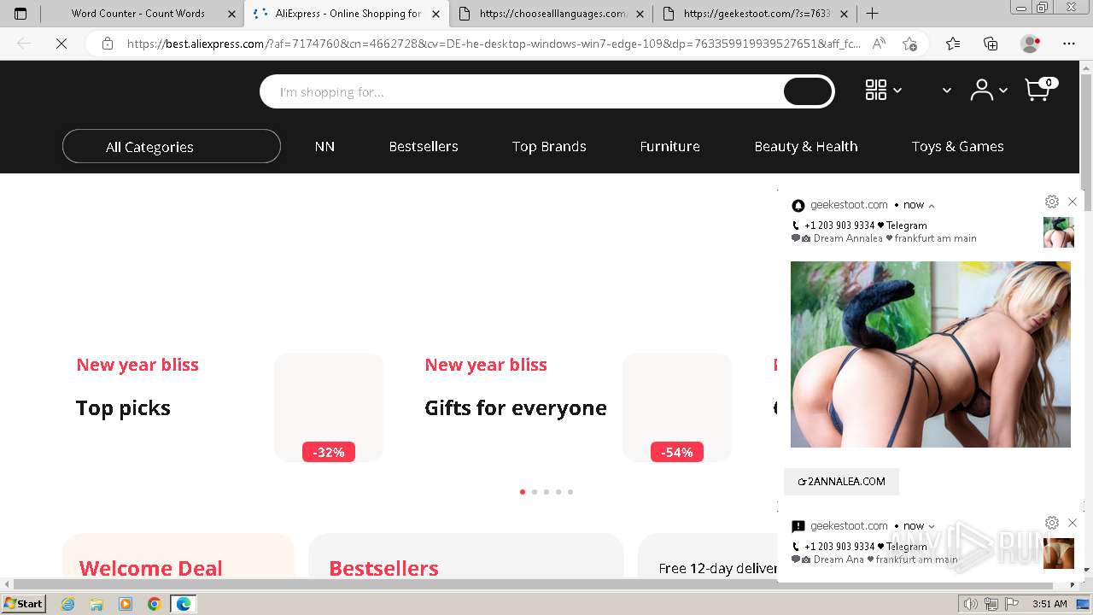Open settings gear on Dream Ana notification
This screenshot has height=615, width=1093.
[1052, 523]
